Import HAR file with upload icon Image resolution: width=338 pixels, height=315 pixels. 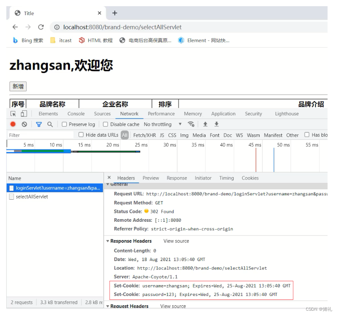(205, 124)
